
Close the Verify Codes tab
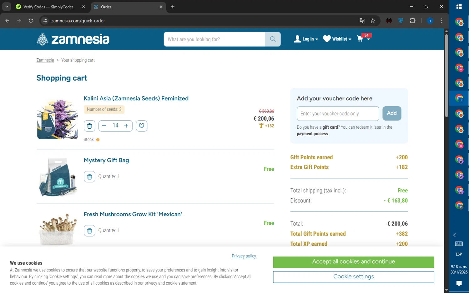83,7
